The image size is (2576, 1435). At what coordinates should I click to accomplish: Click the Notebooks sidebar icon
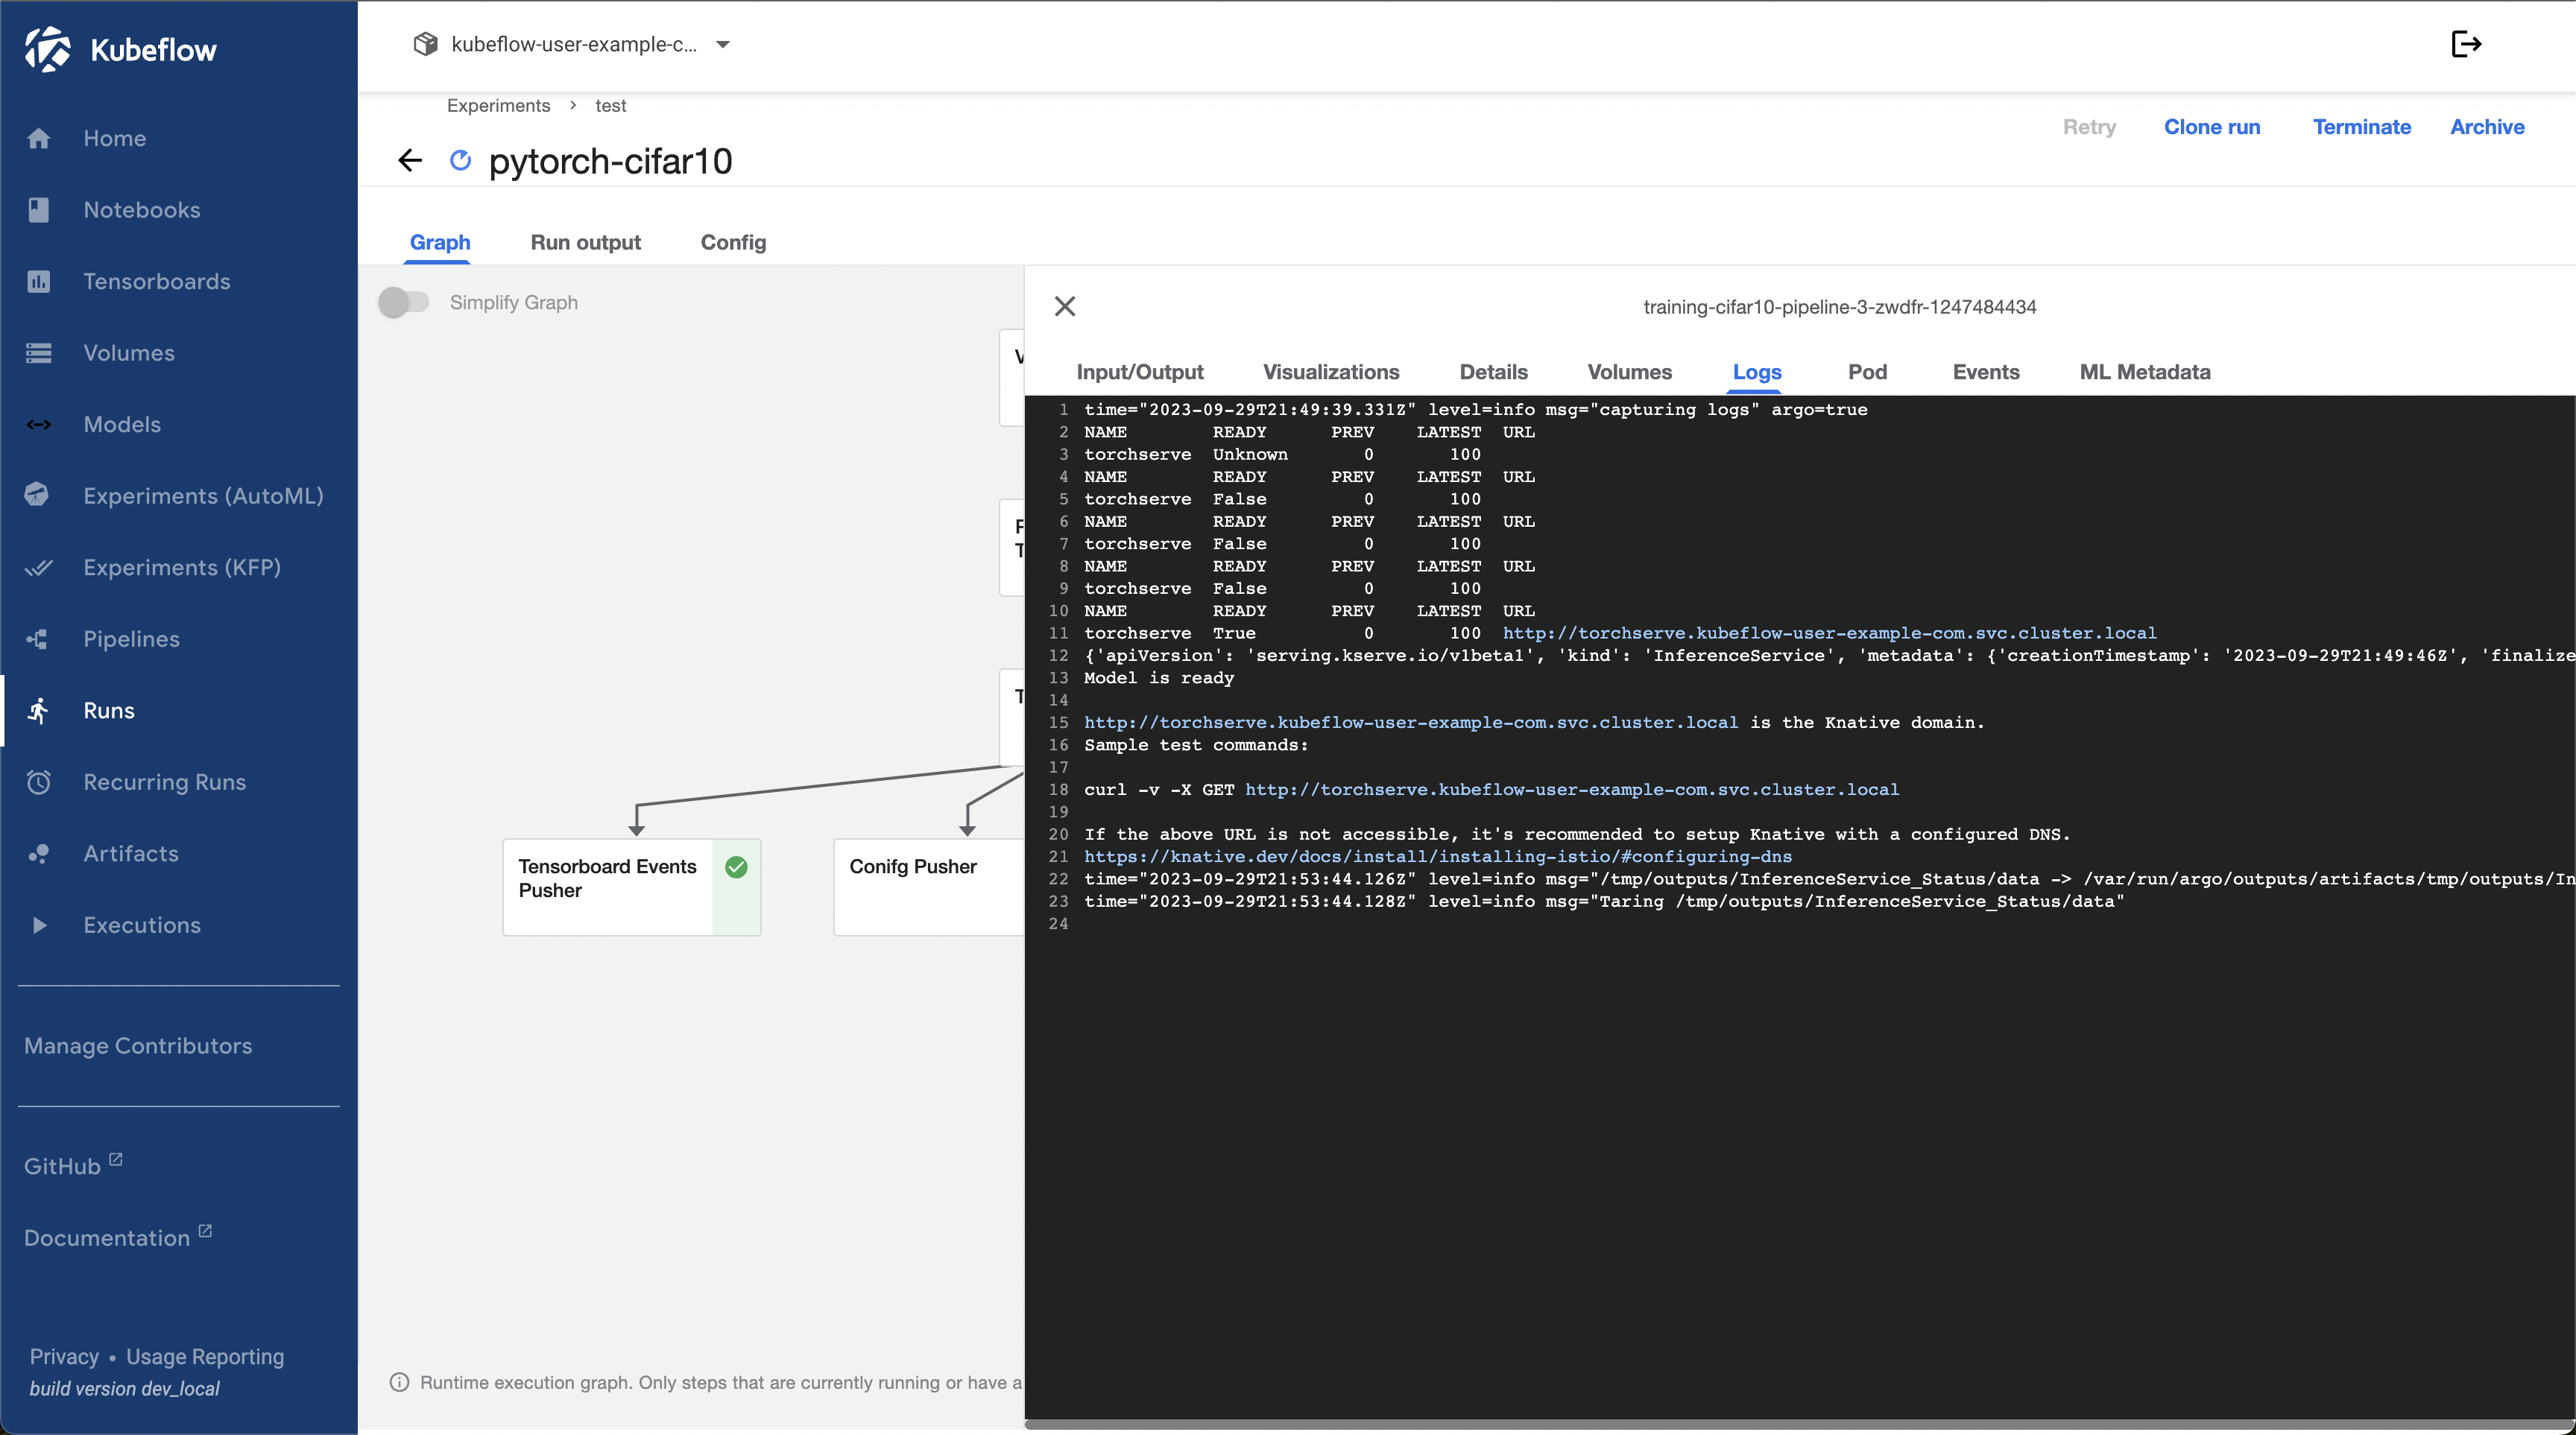(39, 210)
